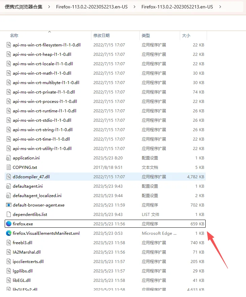Click the LIST 文件 type cell
Screen dimensions: 246x297
click(x=151, y=214)
